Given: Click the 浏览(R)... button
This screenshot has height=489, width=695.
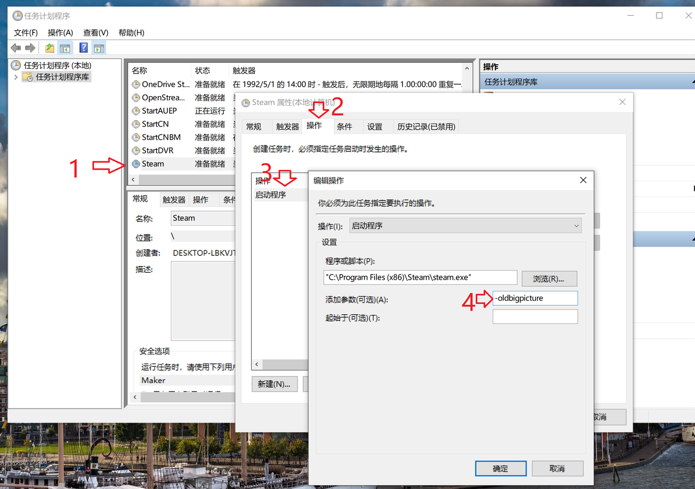Looking at the screenshot, I should click(549, 279).
